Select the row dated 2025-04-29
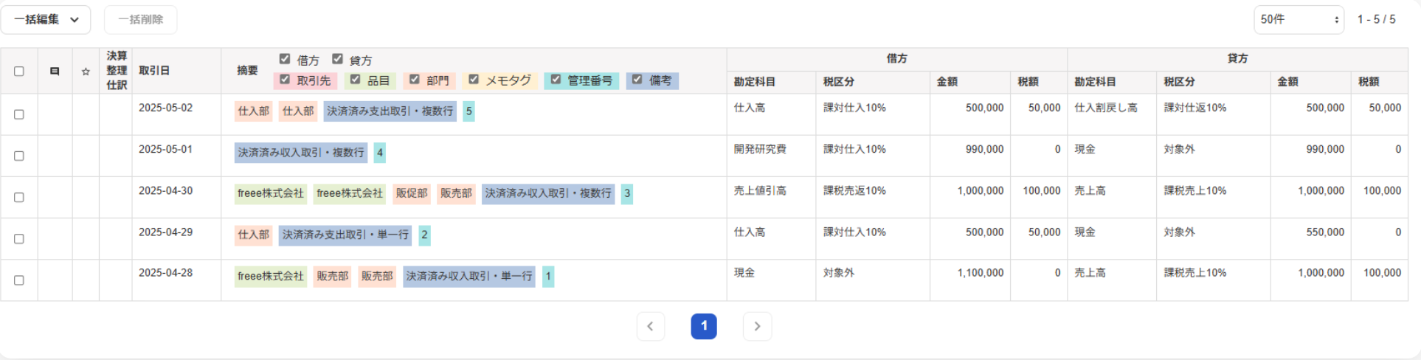1421x360 pixels. coord(19,238)
